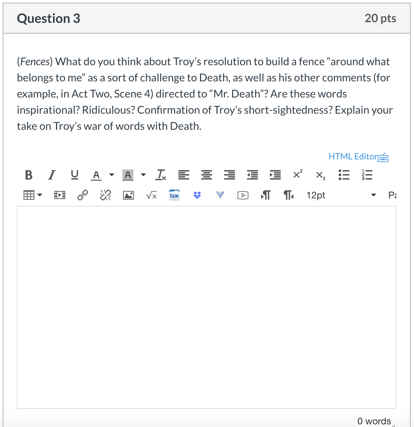Expand the table insert dropdown
The height and width of the screenshot is (427, 414).
[40, 195]
